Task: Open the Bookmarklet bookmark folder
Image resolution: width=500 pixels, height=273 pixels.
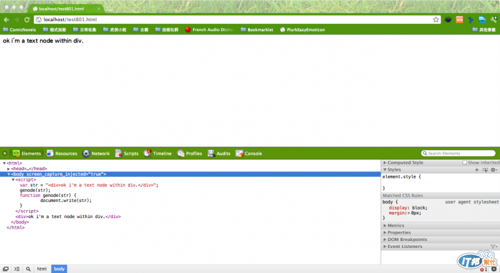Action: click(x=257, y=29)
